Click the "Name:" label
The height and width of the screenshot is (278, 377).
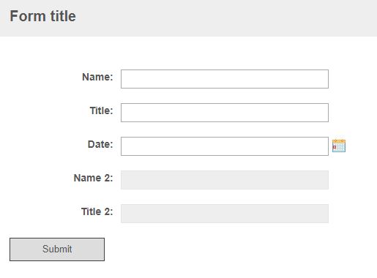click(97, 77)
